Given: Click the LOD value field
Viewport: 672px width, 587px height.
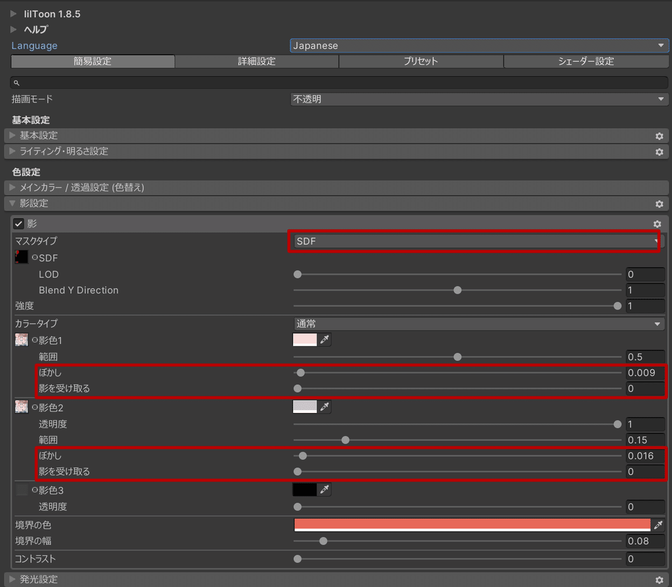Looking at the screenshot, I should (645, 274).
